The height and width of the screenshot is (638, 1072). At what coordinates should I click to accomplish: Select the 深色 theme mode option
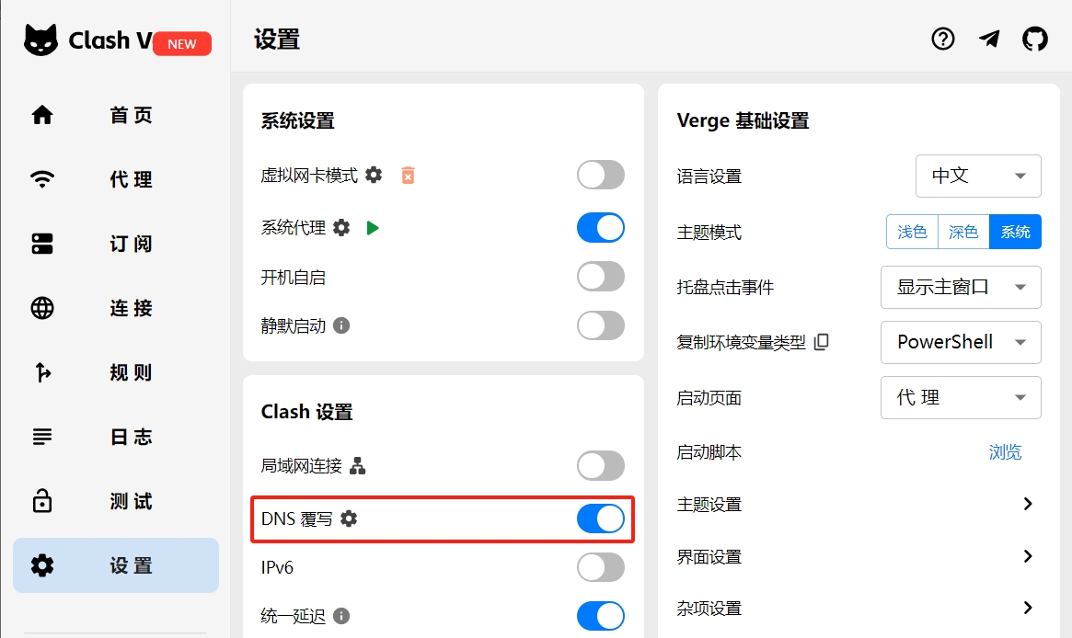(963, 232)
